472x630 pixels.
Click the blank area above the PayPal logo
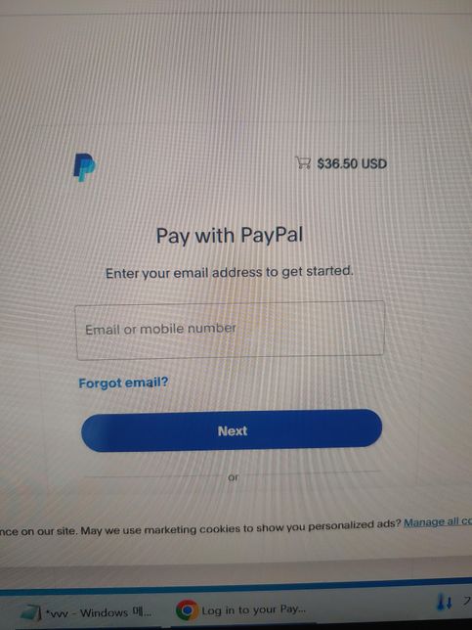(x=84, y=101)
